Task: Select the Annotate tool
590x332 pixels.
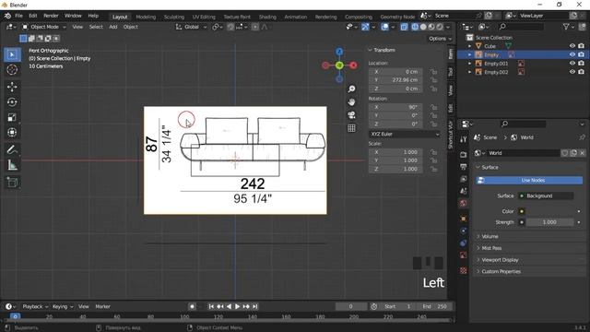Action: [12, 149]
